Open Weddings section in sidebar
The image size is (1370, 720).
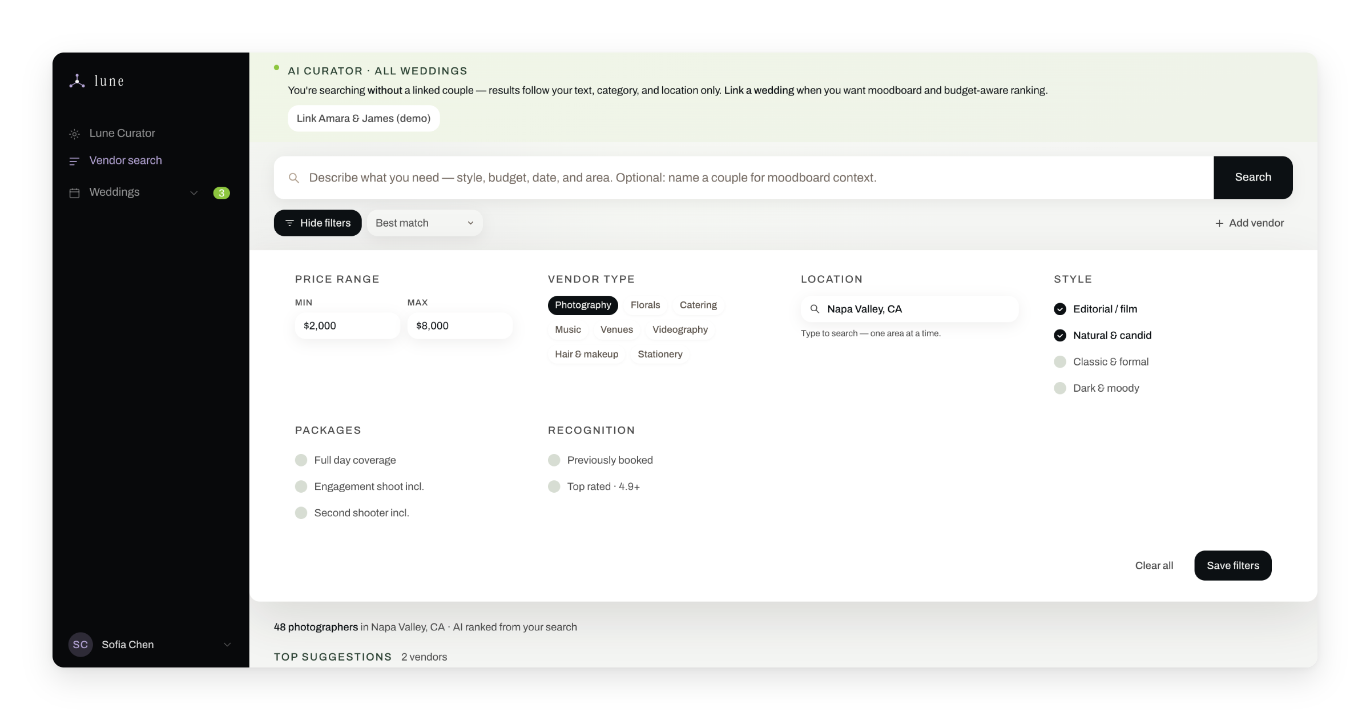(114, 192)
